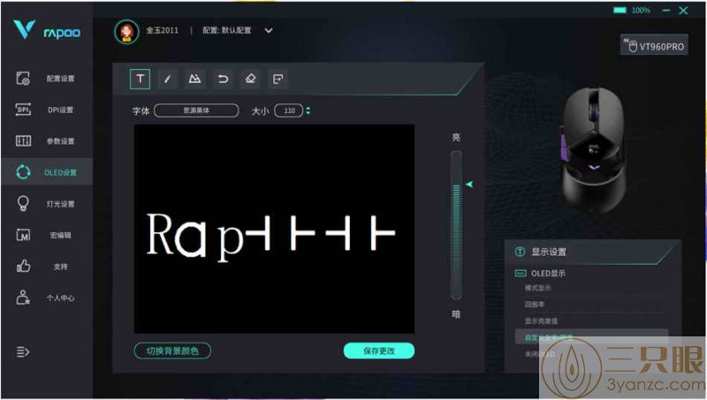
Task: Open the DPI设置 menu item
Action: coord(46,109)
